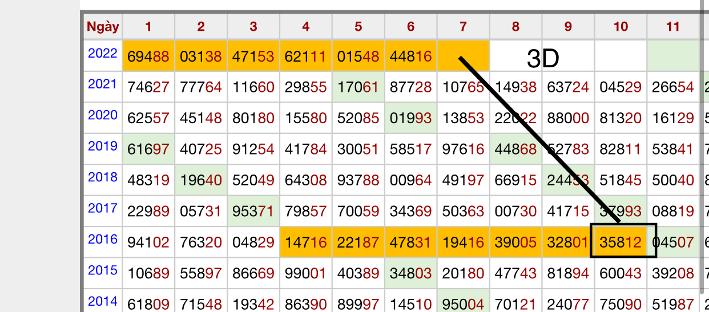Select column header 7

point(464,26)
